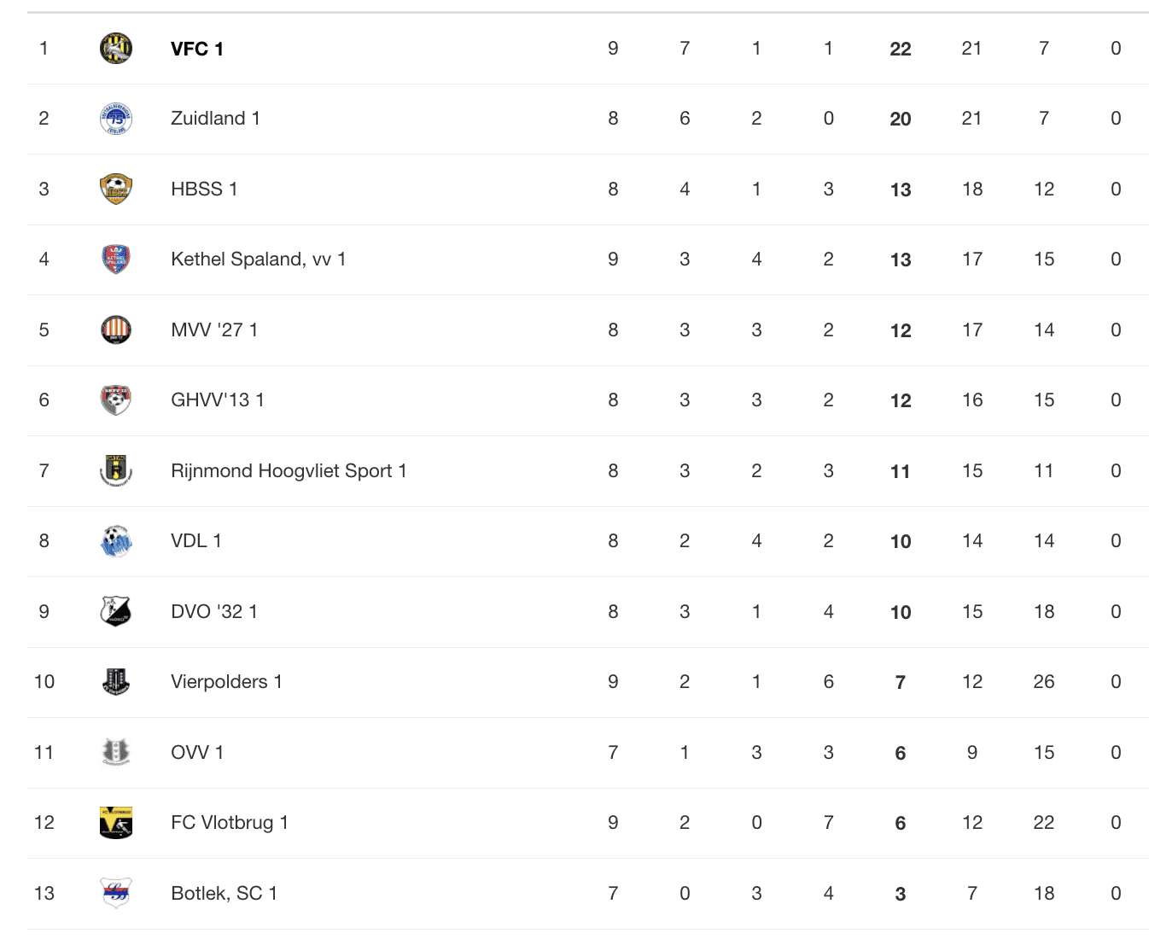Click VFC 1's 22 points value
1149x939 pixels.
click(x=901, y=50)
